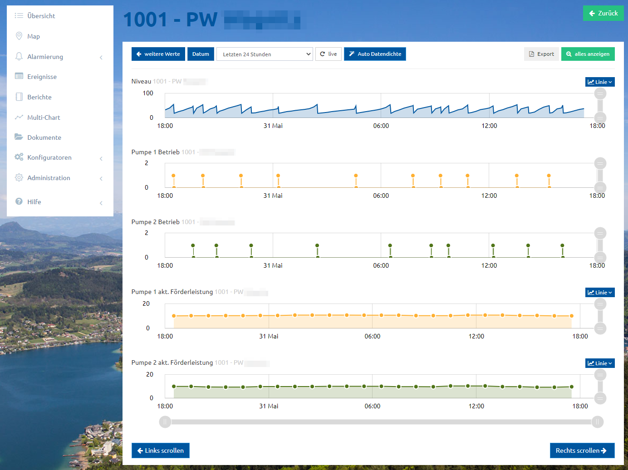The image size is (628, 470).
Task: Click the Dokumente folder icon
Action: (19, 137)
